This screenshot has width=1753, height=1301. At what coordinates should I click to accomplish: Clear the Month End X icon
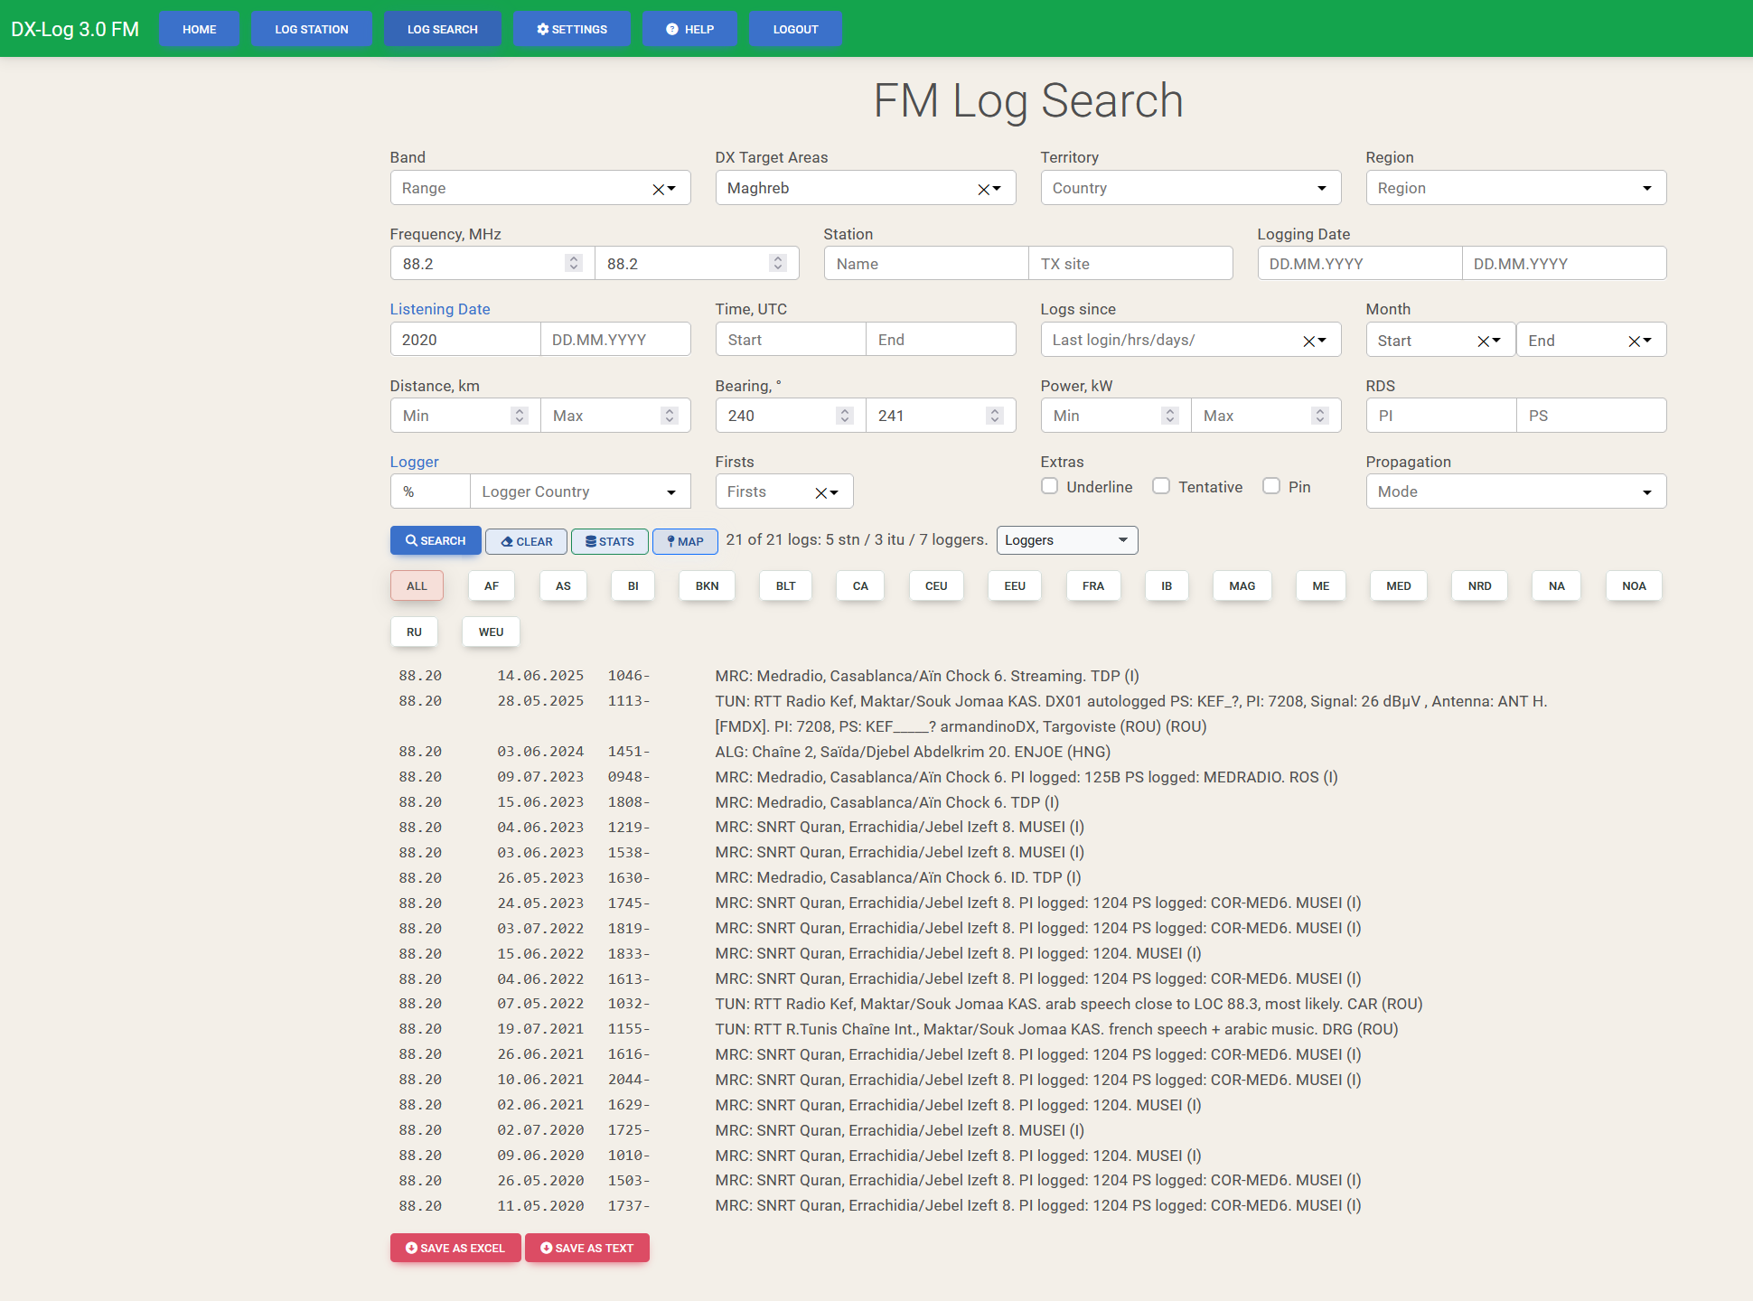pos(1634,341)
